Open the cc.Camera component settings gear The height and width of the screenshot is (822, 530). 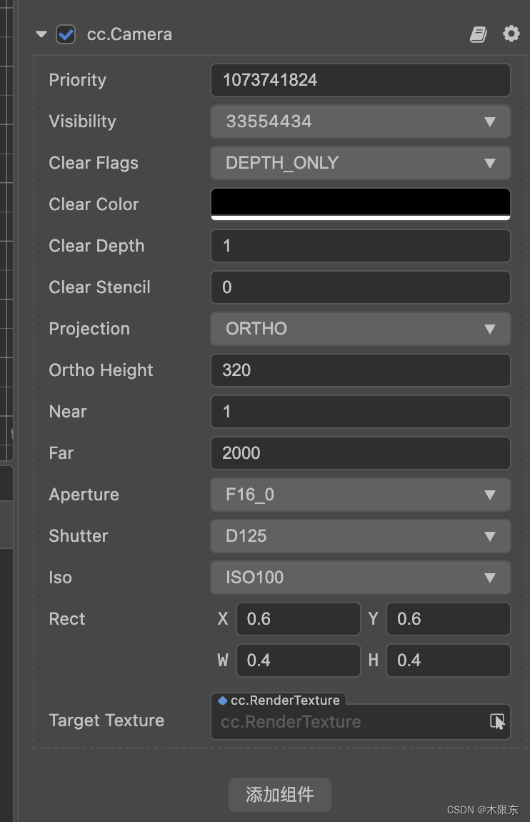click(x=511, y=34)
